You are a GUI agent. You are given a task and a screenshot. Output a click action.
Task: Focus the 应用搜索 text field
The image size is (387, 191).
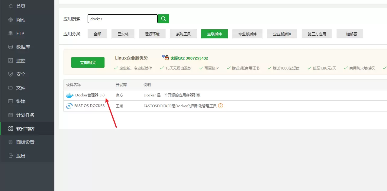[x=122, y=19]
